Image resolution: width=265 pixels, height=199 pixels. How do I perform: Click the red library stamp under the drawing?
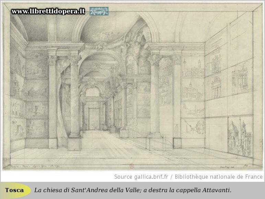[131, 166]
